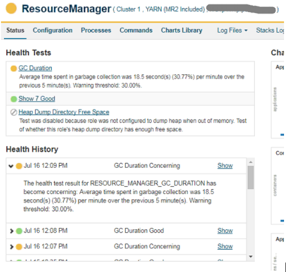Select 'GC Duration Concerning' text at 12:07 PM
Image resolution: width=286 pixels, height=272 pixels.
pos(147,247)
